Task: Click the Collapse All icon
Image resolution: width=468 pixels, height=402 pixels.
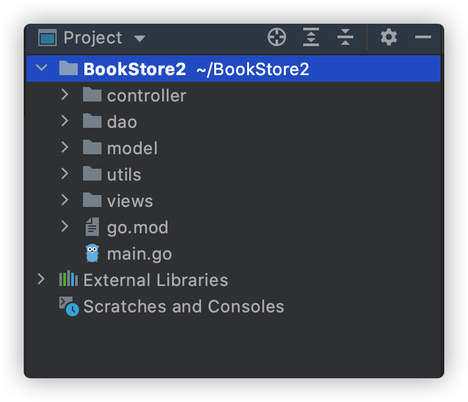Action: coord(345,38)
